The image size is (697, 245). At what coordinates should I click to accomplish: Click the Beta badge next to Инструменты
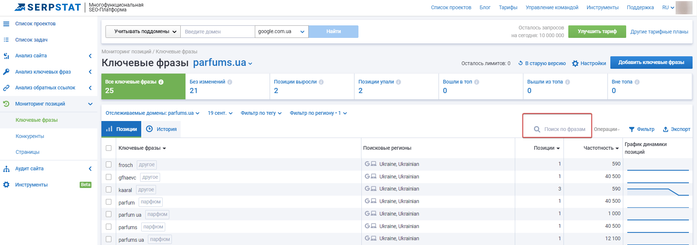[x=86, y=185]
